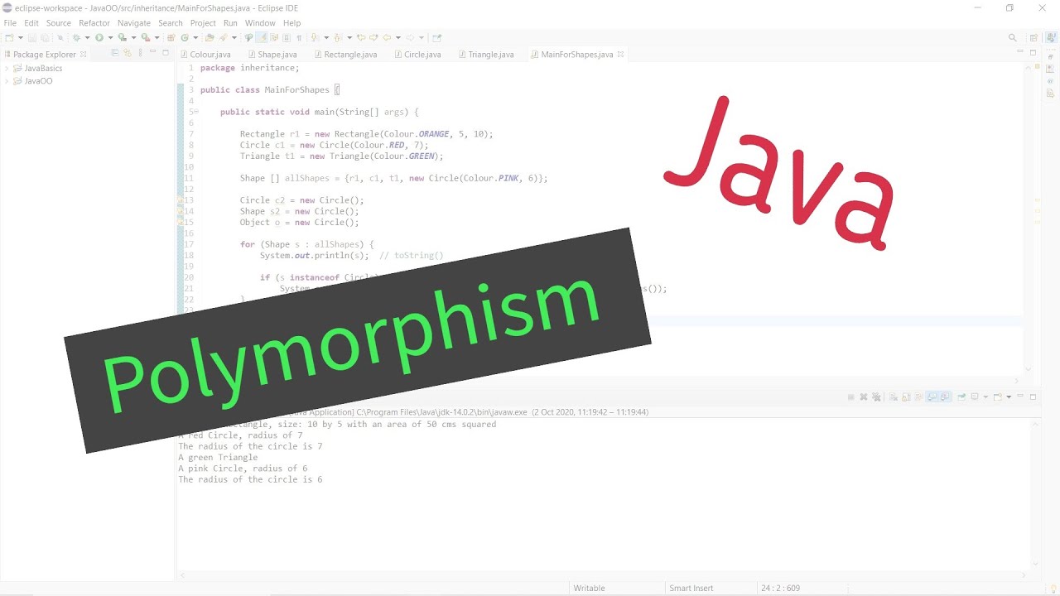Open the Back history dropdown arrow
This screenshot has width=1060, height=596.
pos(398,37)
